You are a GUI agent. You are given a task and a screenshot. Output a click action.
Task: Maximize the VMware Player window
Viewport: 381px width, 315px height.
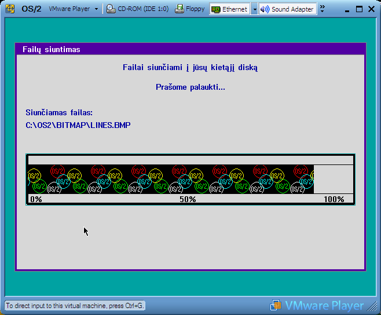tap(359, 9)
